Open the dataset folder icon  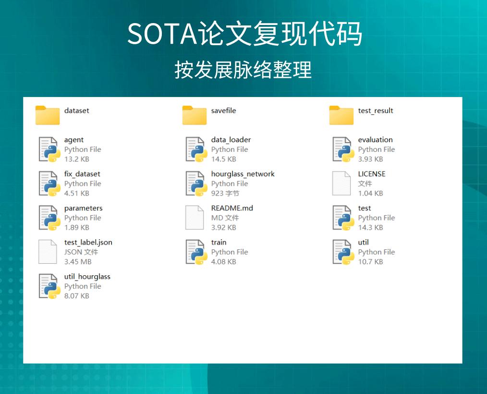(x=48, y=115)
